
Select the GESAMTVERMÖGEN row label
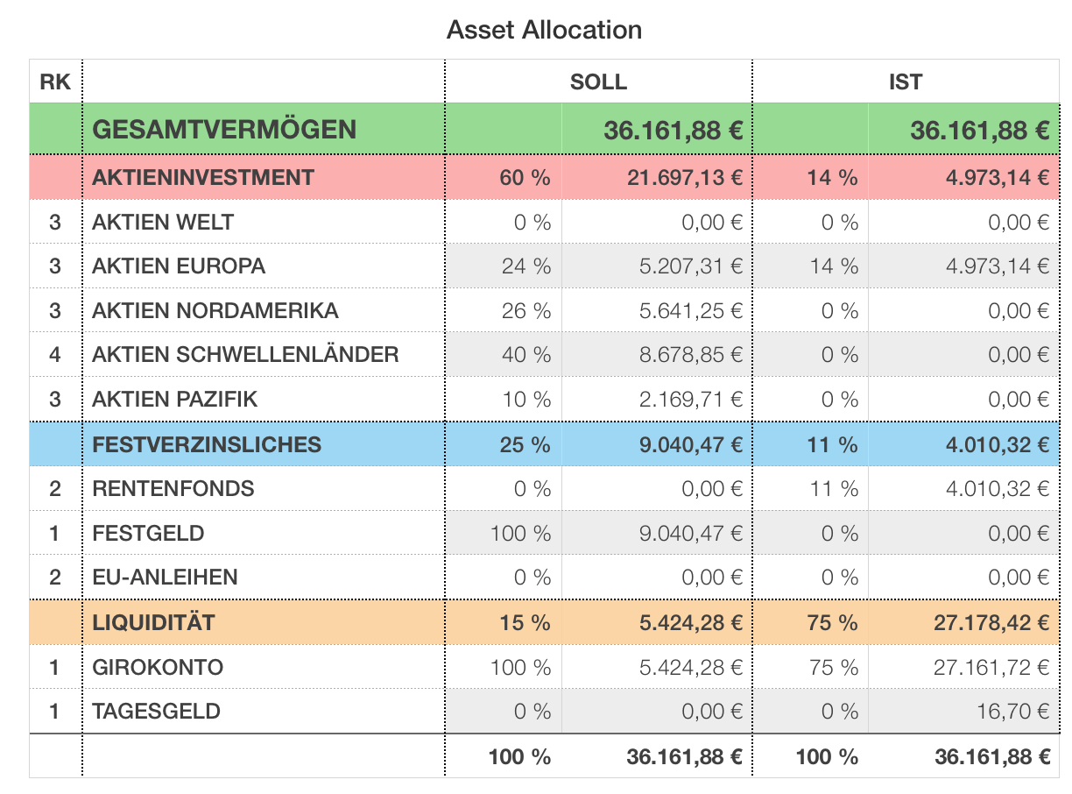[224, 130]
